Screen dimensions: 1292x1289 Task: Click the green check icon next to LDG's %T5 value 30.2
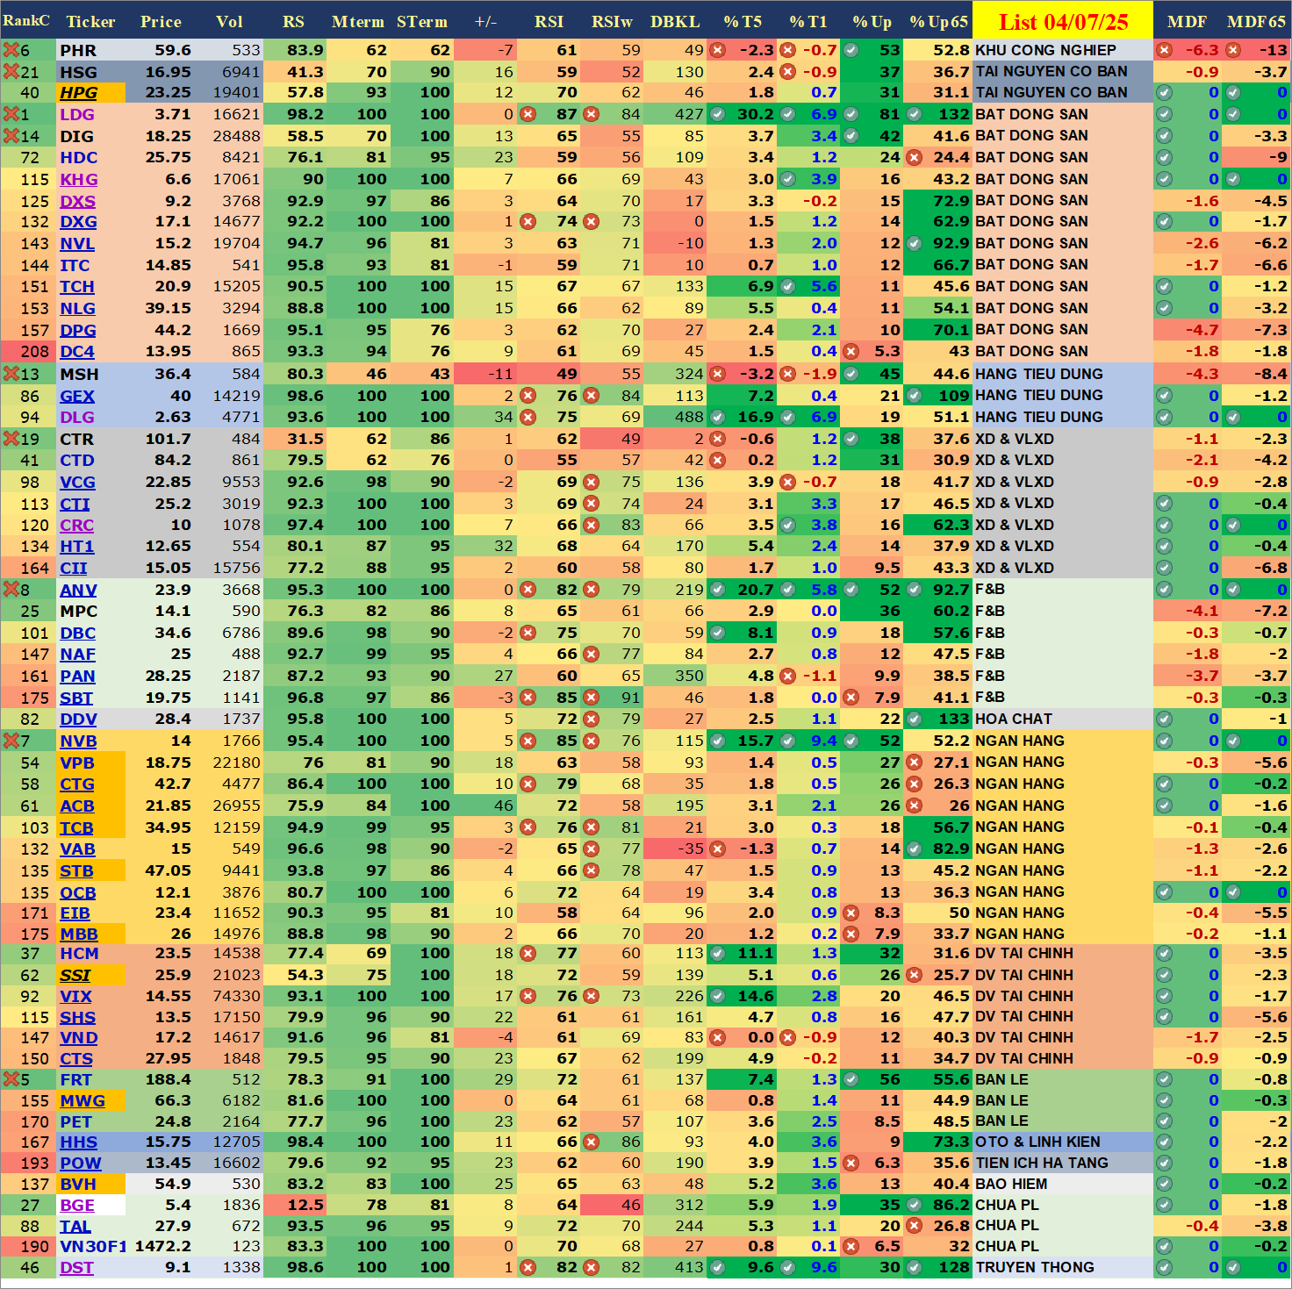click(x=717, y=114)
